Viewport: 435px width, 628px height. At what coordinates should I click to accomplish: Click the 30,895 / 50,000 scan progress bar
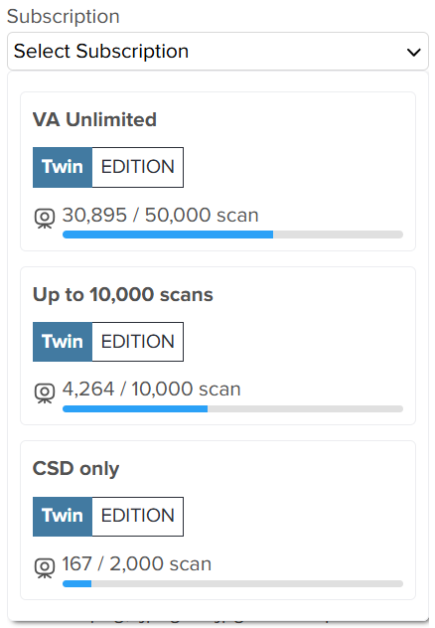coord(233,235)
